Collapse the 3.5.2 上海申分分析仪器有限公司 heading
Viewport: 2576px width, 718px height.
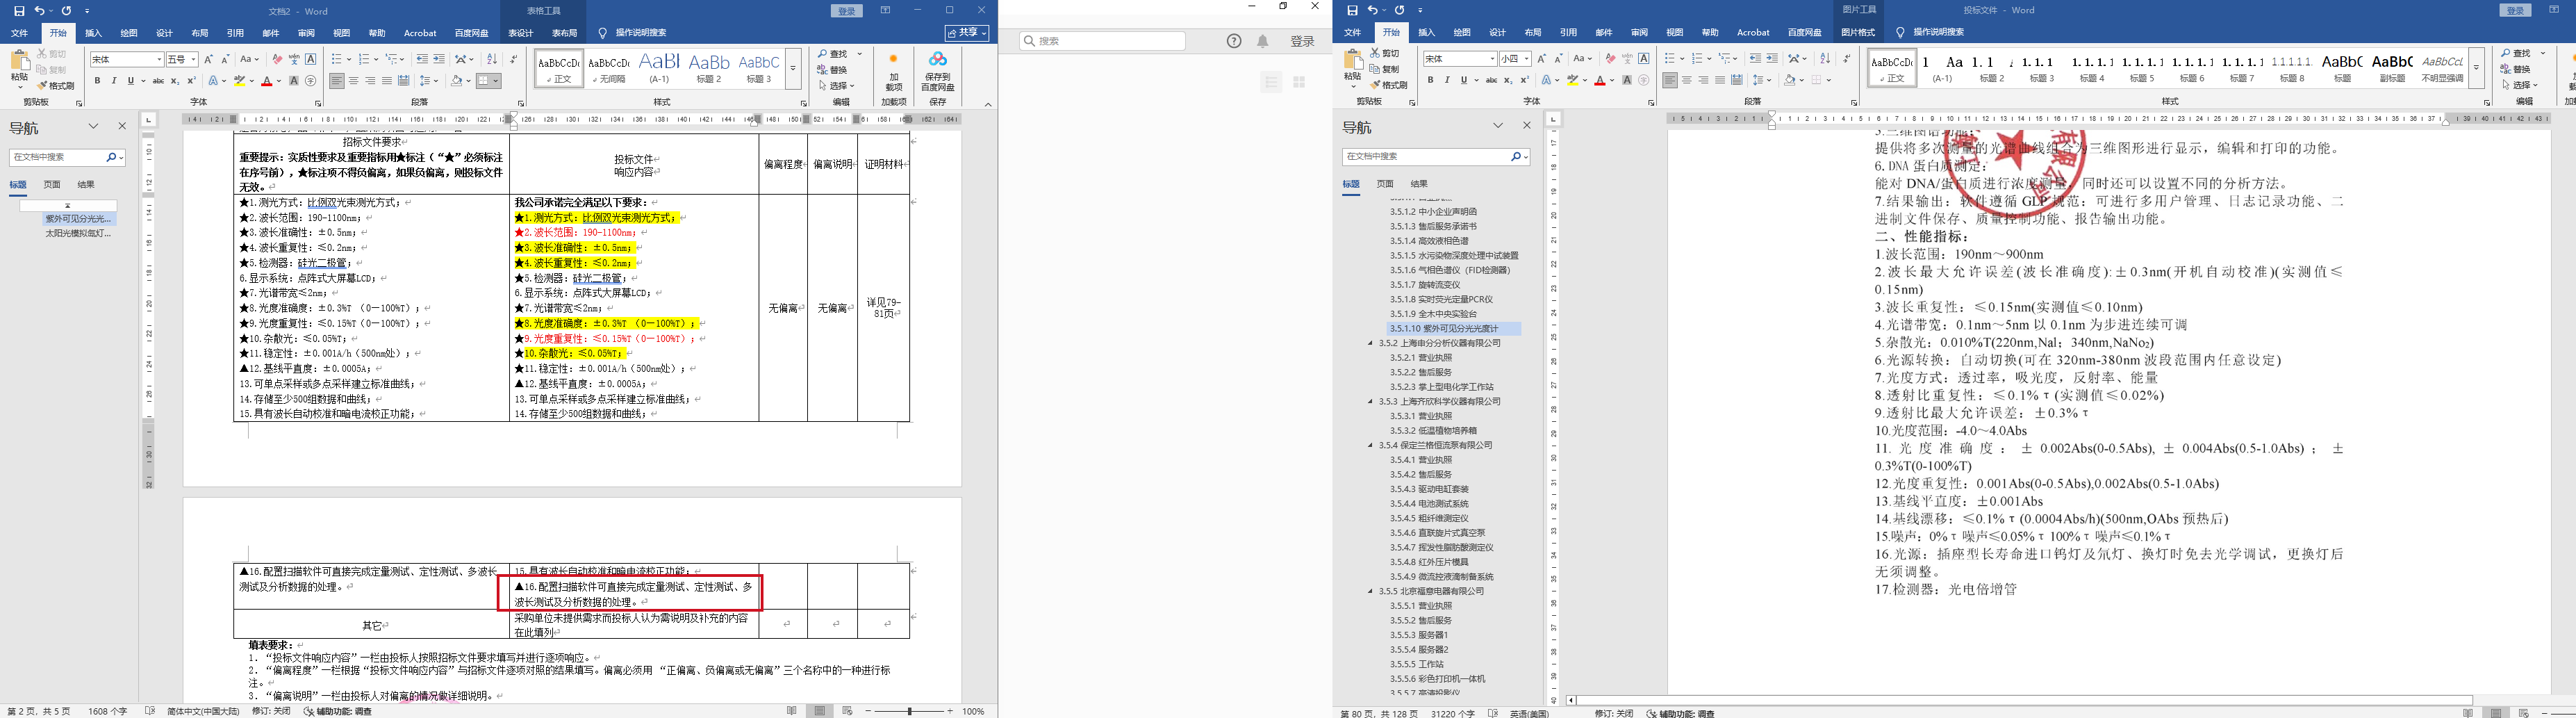1371,343
